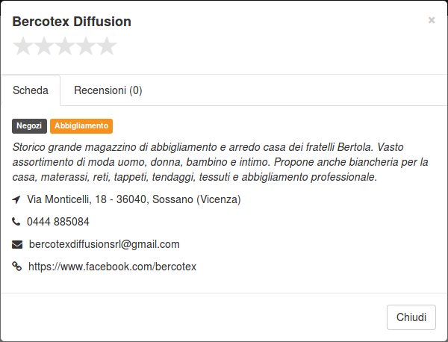Click the bercotexdiffusionsrl@gmail.com email address
This screenshot has height=342, width=448.
click(x=105, y=244)
